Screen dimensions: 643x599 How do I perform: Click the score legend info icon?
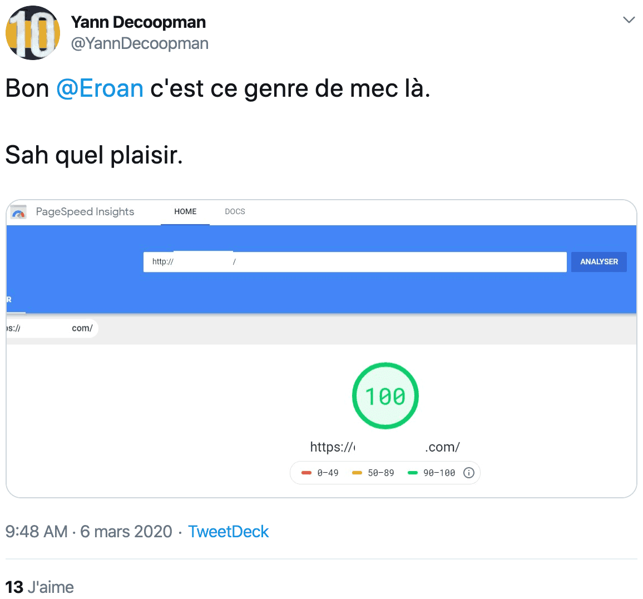point(469,473)
